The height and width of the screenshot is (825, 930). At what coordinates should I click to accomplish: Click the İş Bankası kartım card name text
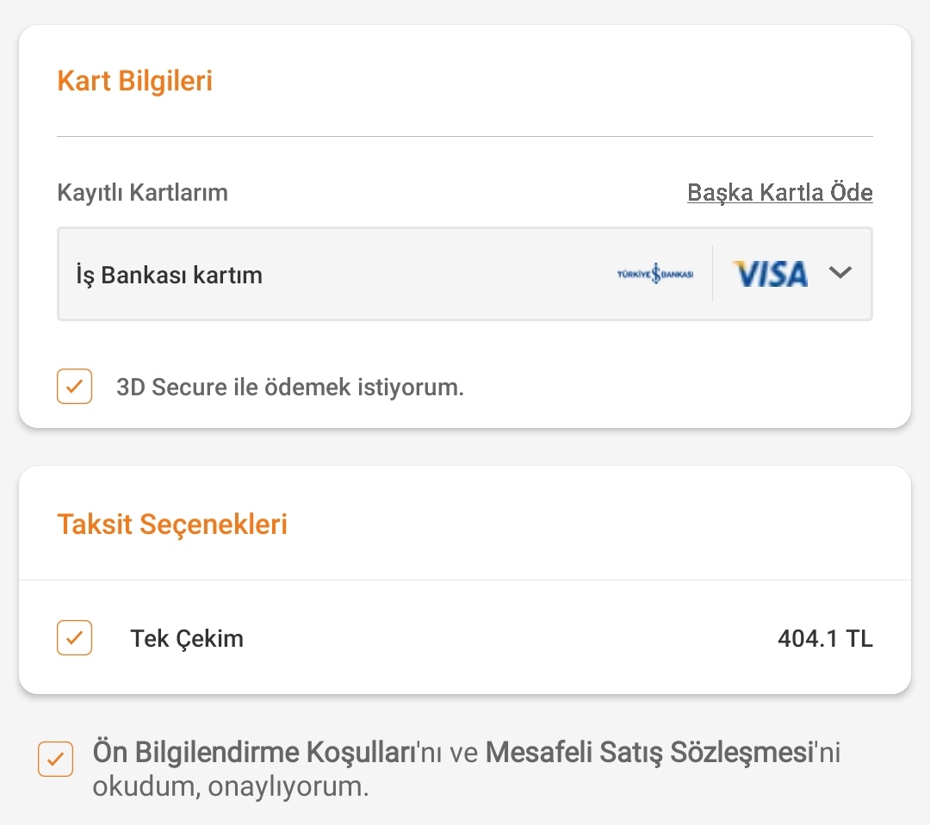[x=169, y=276]
